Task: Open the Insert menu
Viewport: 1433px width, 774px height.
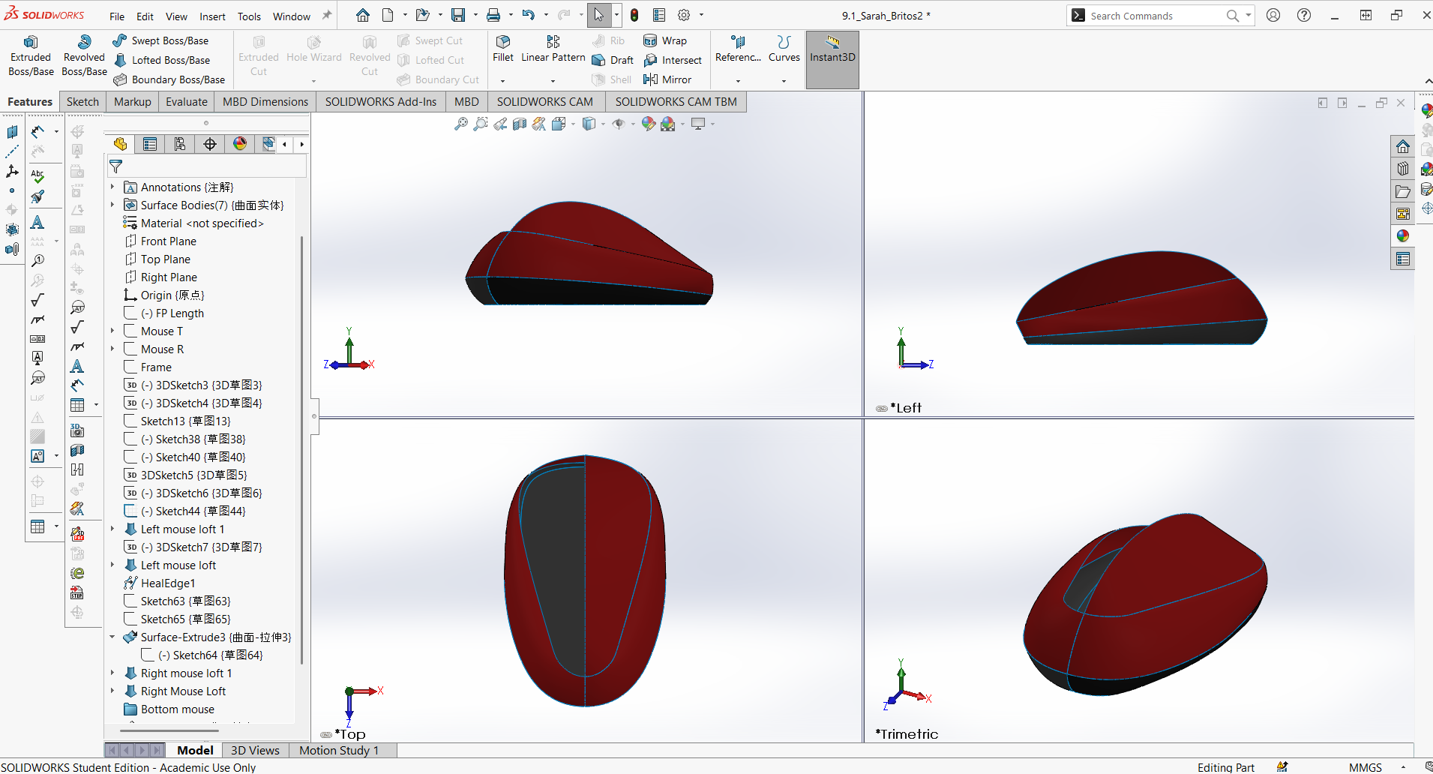Action: point(212,16)
